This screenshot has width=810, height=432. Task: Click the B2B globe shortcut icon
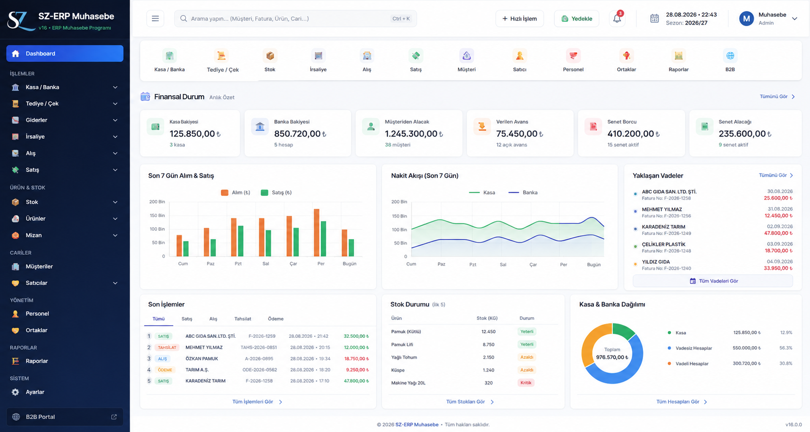(730, 56)
